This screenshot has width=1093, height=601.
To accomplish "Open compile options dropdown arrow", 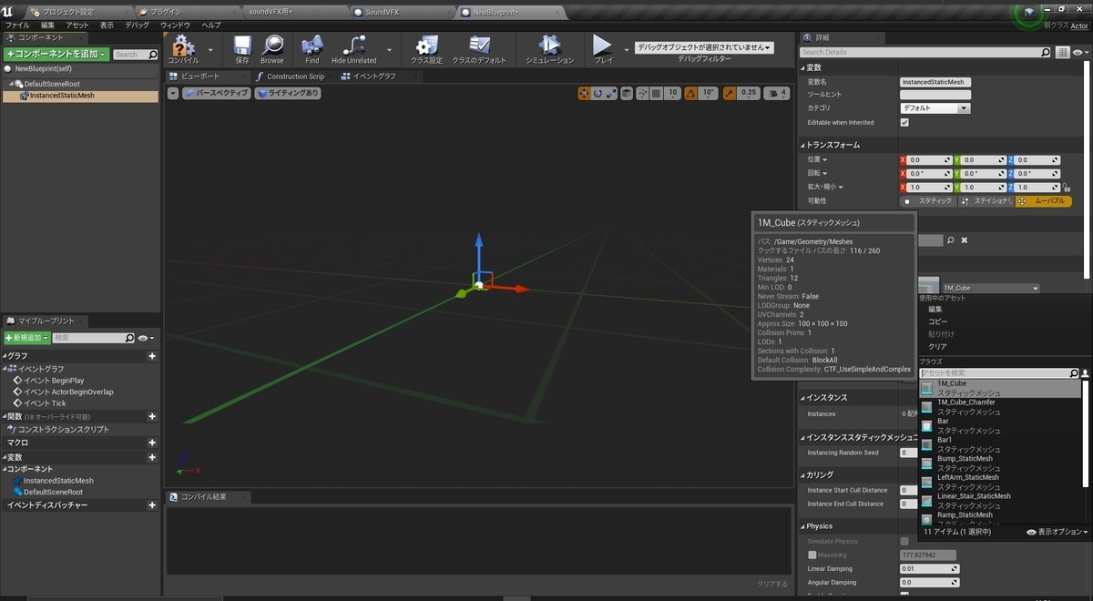I will (x=211, y=49).
